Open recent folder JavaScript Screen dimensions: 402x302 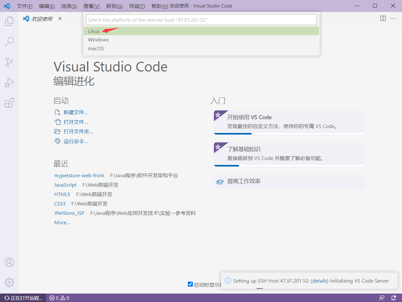(x=65, y=185)
